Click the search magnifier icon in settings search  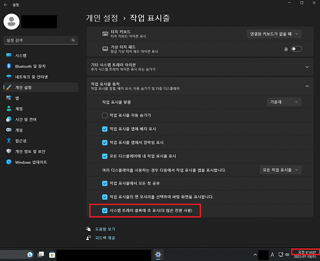[x=73, y=40]
